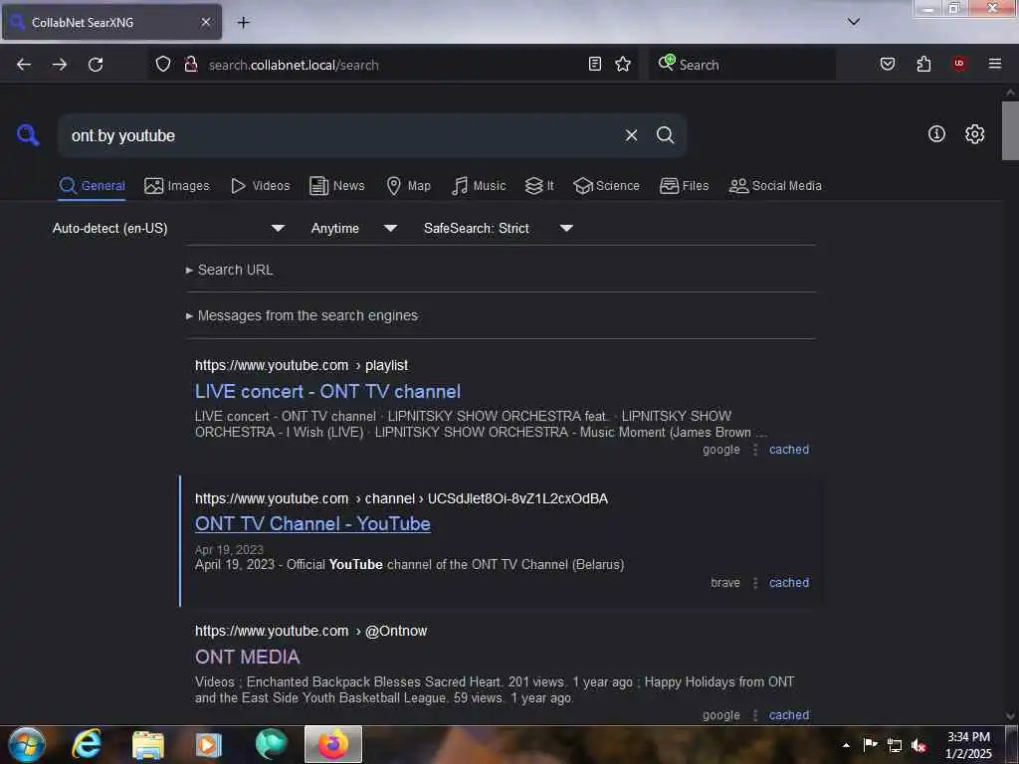Toggle reader view icon
The height and width of the screenshot is (764, 1019).
[595, 64]
